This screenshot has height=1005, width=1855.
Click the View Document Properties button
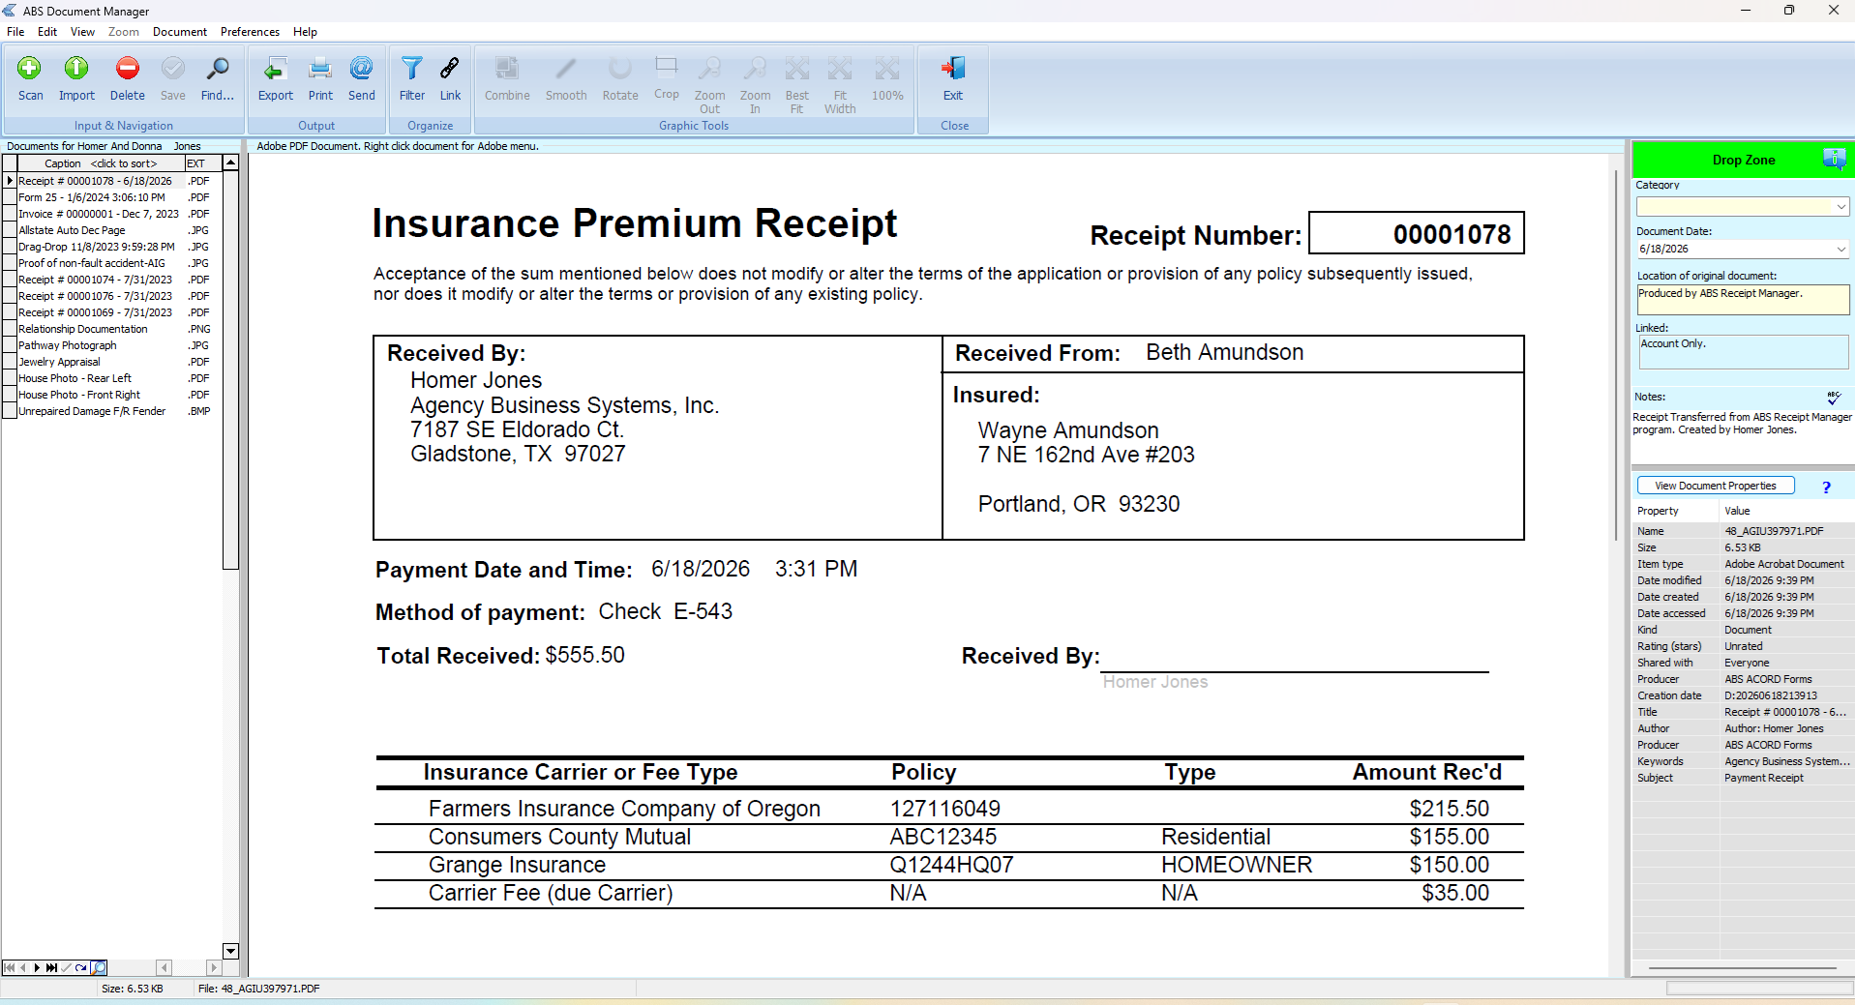click(x=1716, y=486)
